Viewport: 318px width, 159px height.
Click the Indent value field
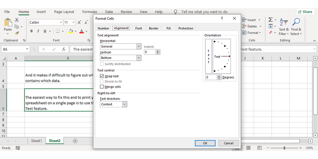click(150, 52)
